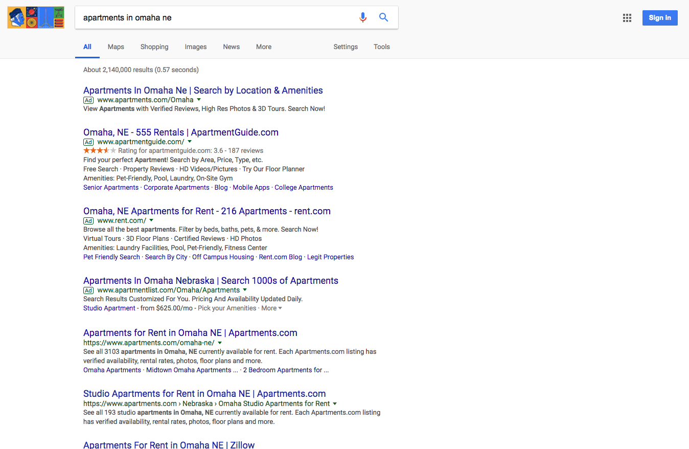Open 'Apartments In Omaha Ne | Search by Location' ad
The image size is (689, 449).
point(203,91)
